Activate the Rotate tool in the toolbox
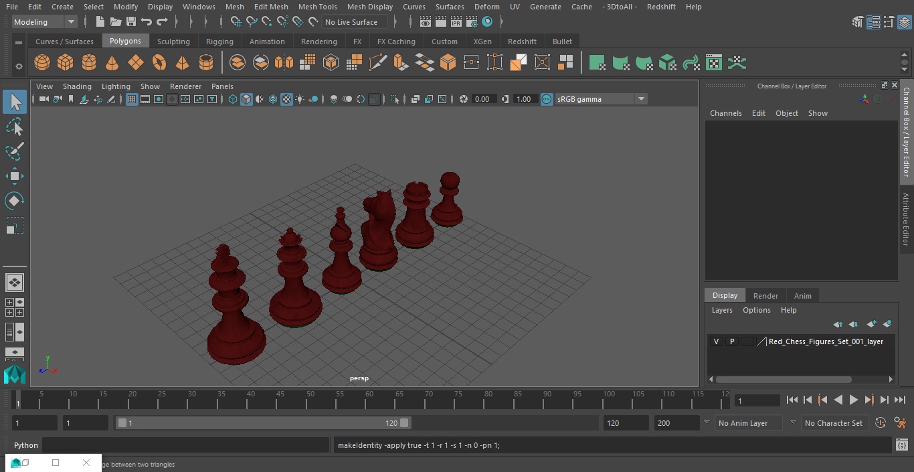 15,201
